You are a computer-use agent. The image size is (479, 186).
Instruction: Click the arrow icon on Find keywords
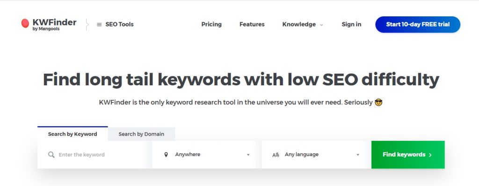coord(430,155)
